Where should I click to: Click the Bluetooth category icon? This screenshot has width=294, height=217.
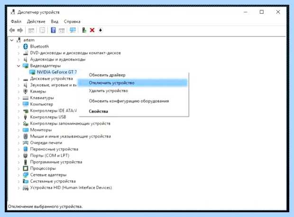26,46
